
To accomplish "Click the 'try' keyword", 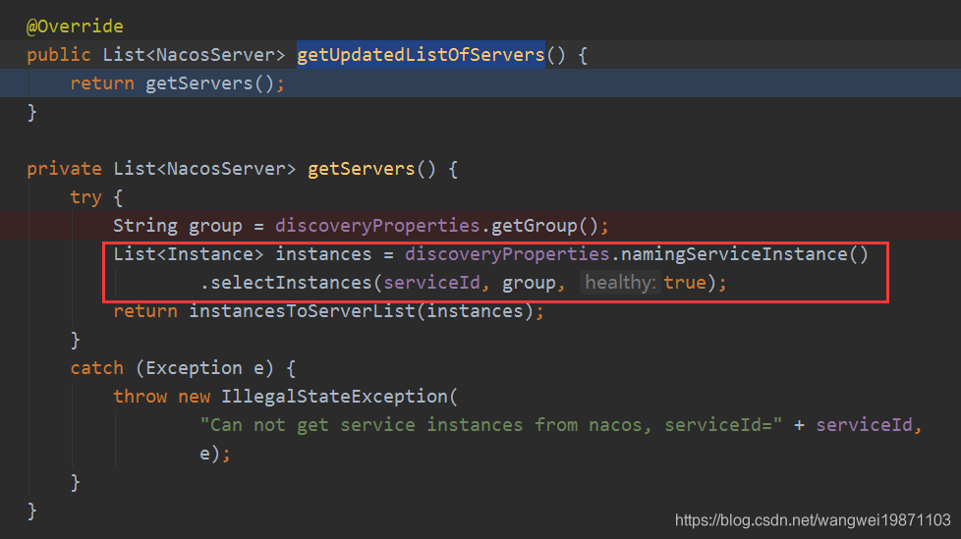I will coord(85,197).
